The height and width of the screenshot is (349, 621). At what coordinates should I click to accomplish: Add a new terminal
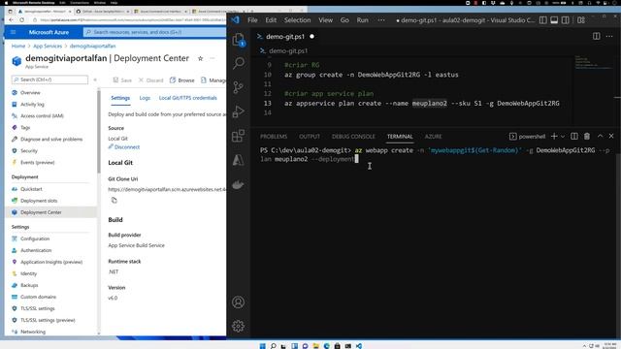[x=554, y=136]
